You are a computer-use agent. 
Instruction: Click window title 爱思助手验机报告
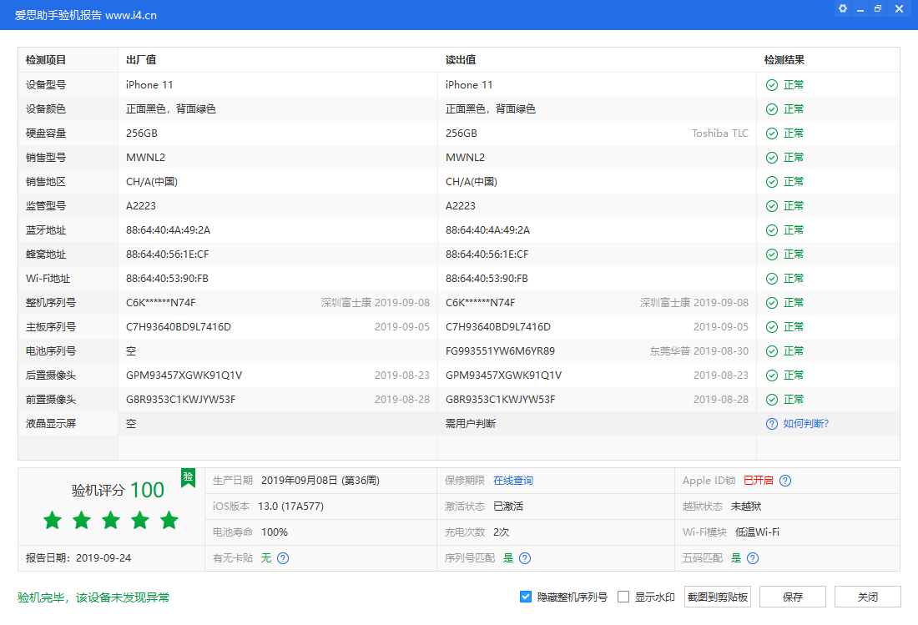(x=58, y=15)
